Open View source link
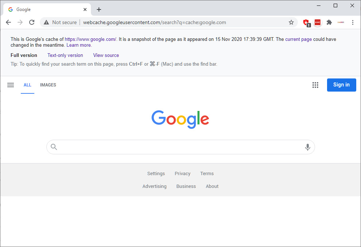Screen dimensions: 361x247 point(106,55)
